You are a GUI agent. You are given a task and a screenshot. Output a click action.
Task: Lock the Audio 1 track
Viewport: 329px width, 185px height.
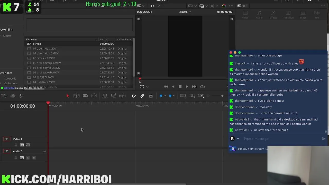pos(16,158)
